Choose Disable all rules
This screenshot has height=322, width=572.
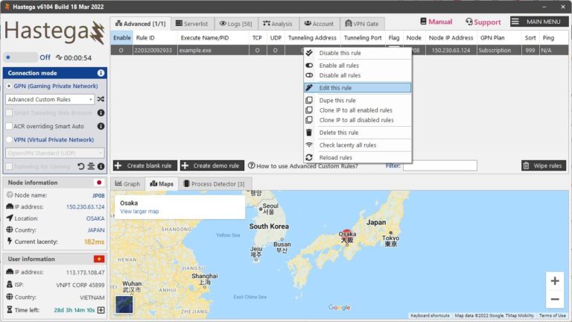357,75
